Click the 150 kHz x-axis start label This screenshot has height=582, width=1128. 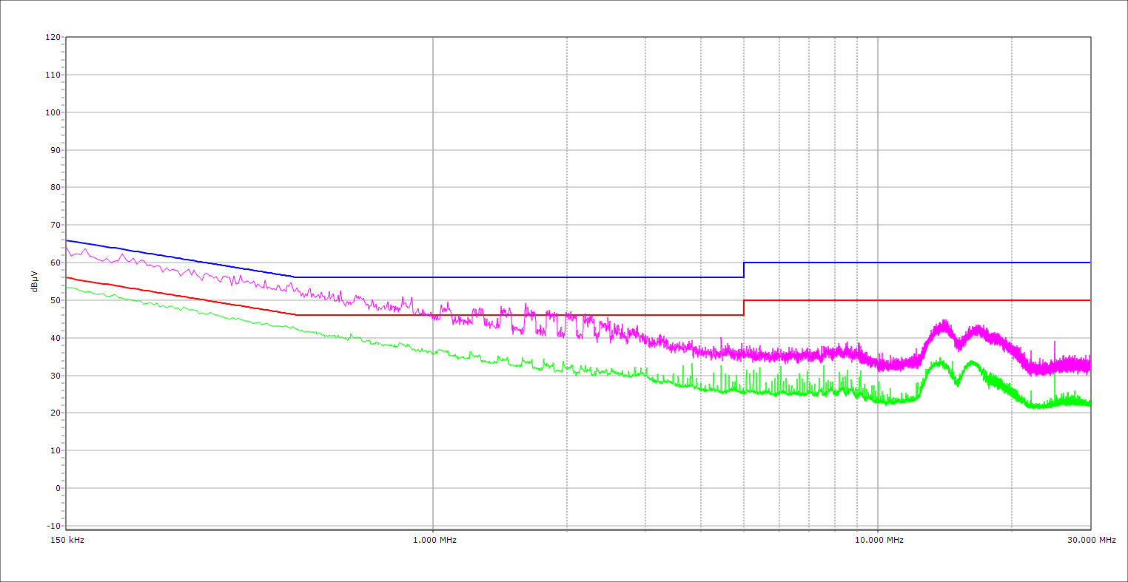point(69,540)
